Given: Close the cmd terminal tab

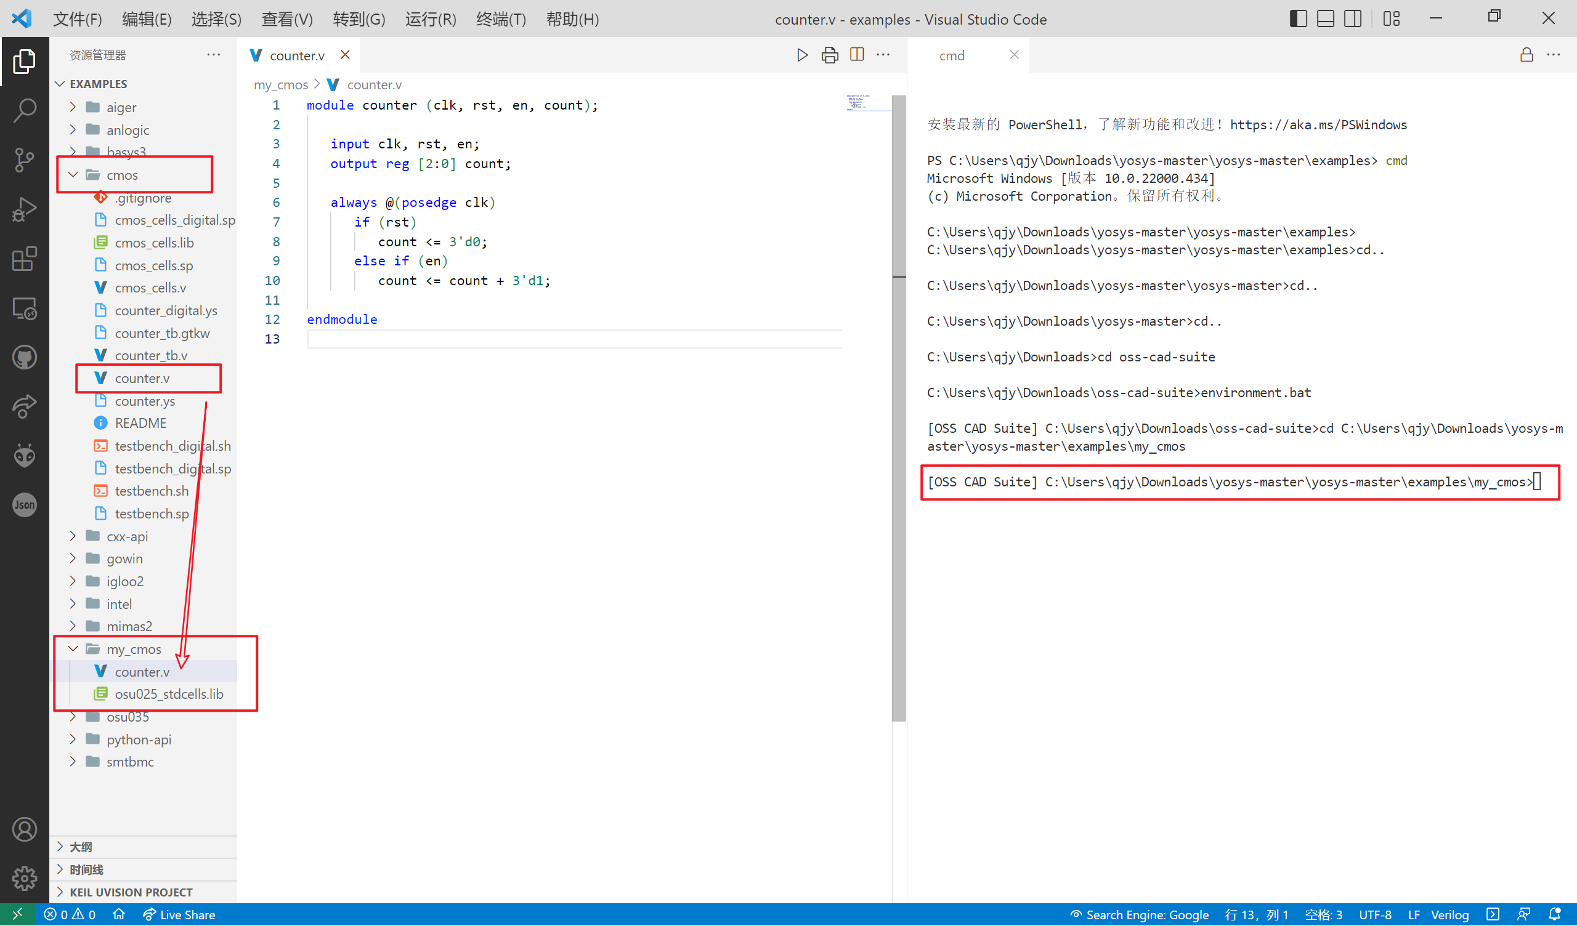Looking at the screenshot, I should pyautogui.click(x=1015, y=55).
